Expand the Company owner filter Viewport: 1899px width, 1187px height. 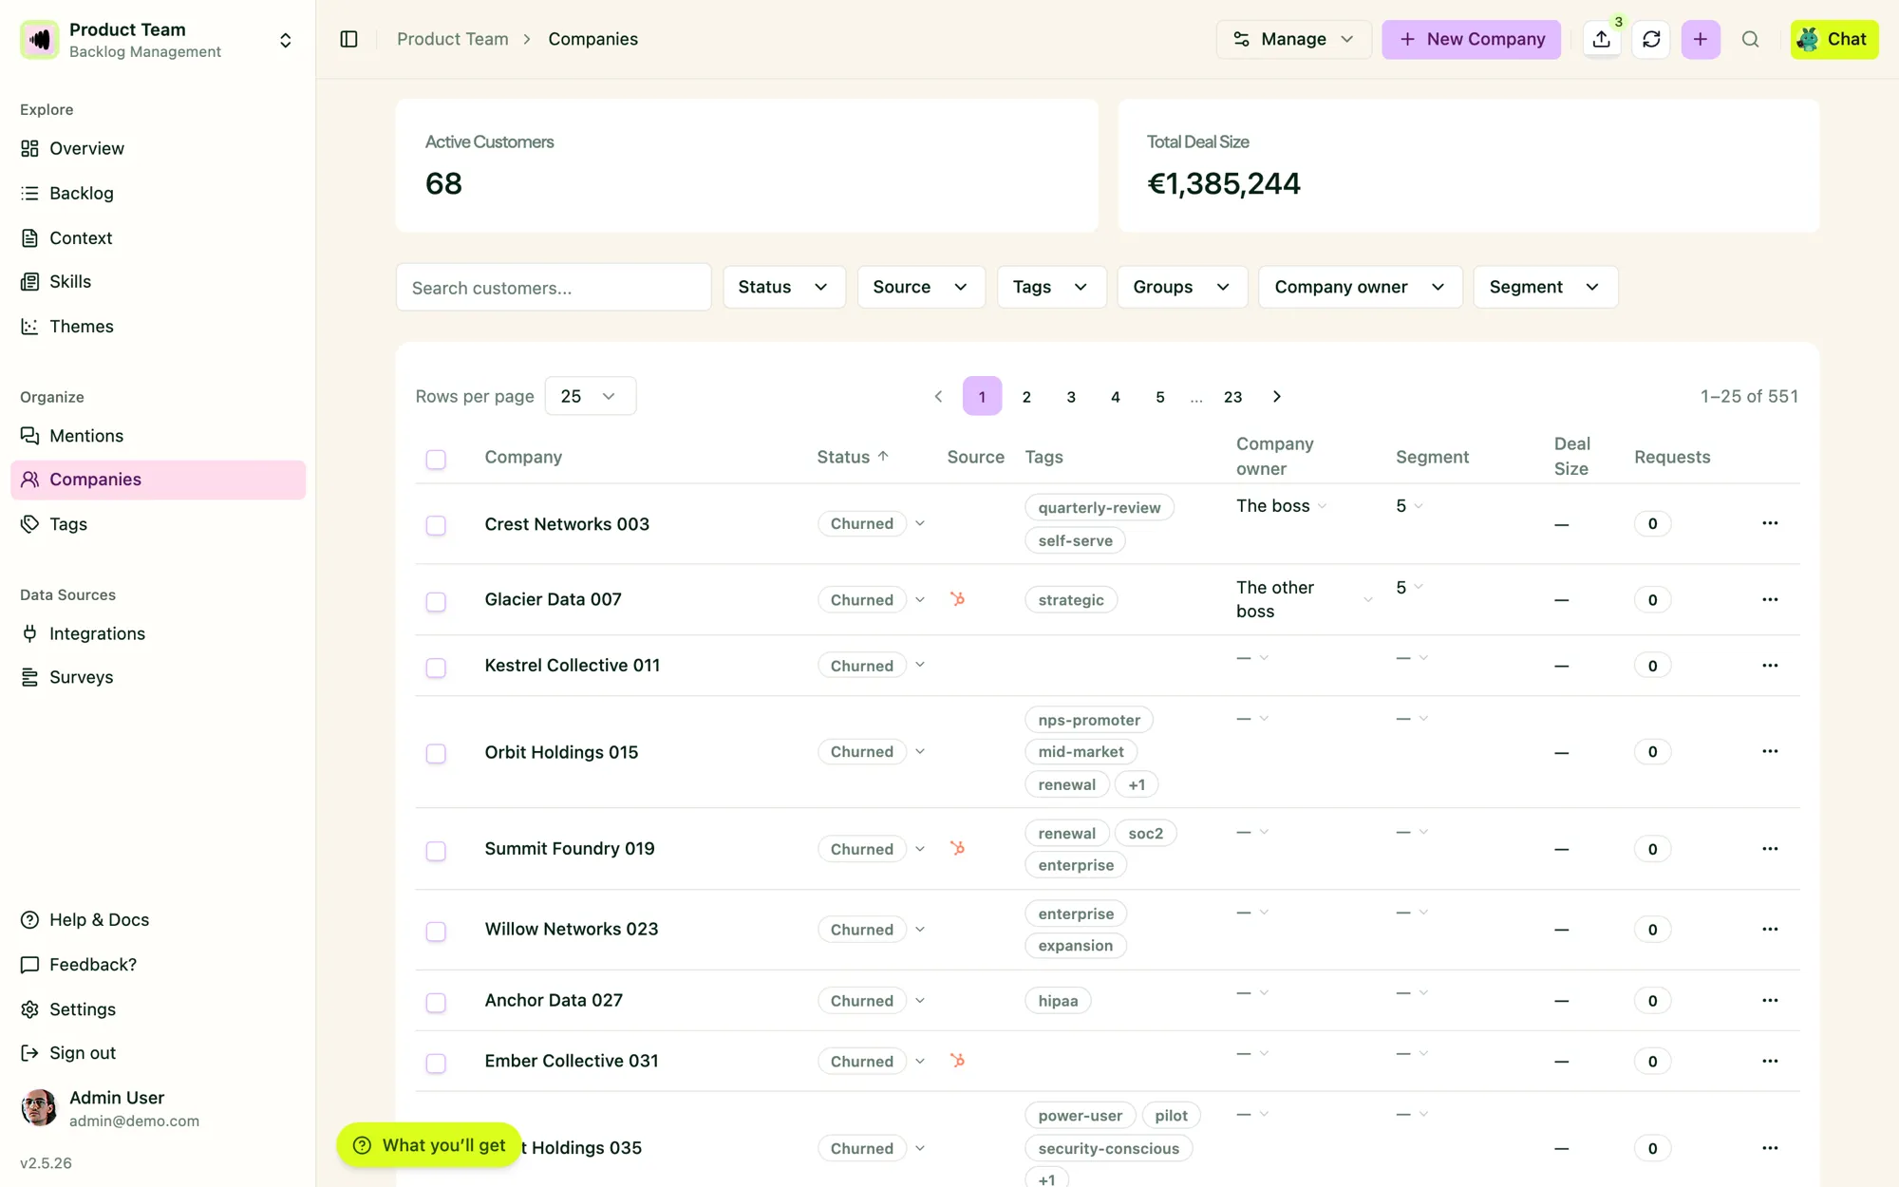[x=1360, y=287]
